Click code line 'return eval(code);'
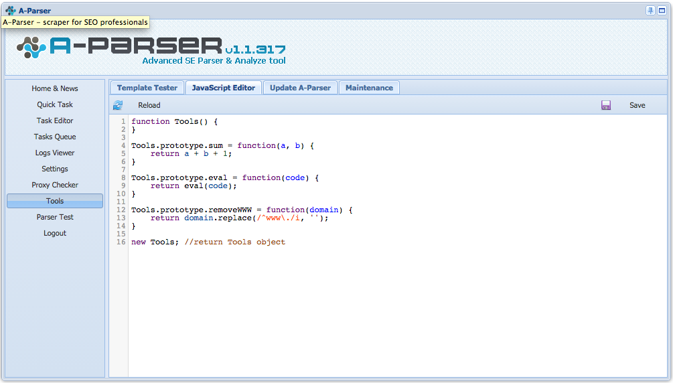This screenshot has height=383, width=673. click(x=194, y=186)
